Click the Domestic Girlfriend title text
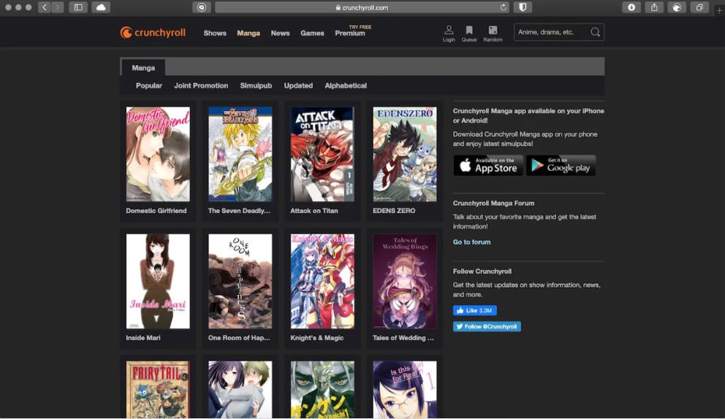The height and width of the screenshot is (419, 725). (156, 211)
